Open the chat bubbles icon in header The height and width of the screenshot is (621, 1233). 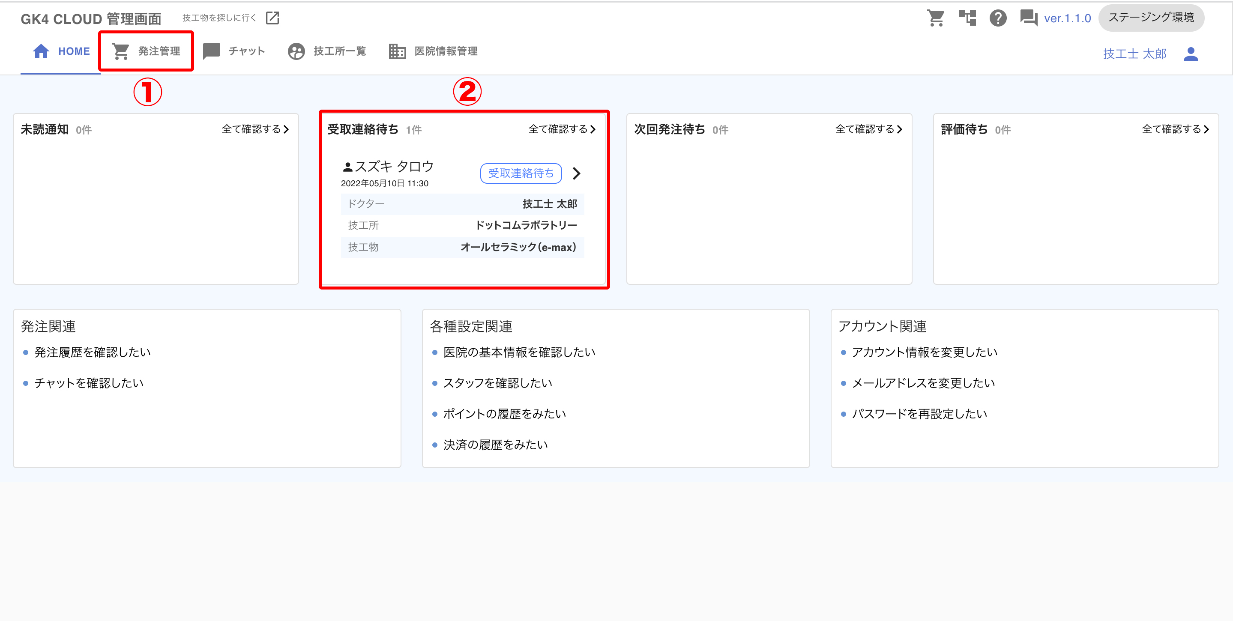pos(1028,18)
